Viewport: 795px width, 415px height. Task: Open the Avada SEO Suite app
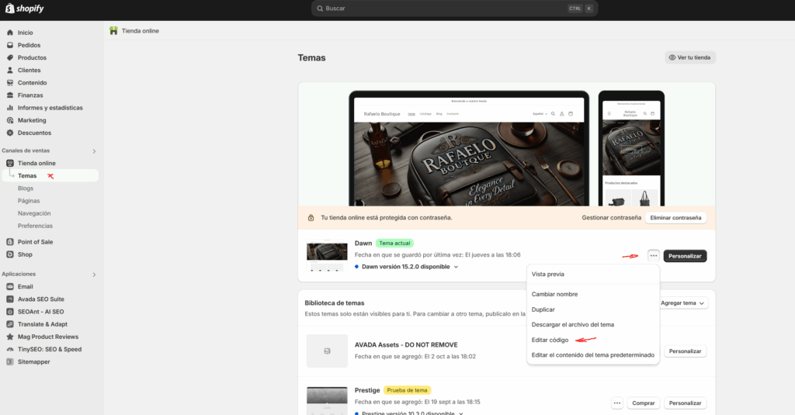(41, 299)
